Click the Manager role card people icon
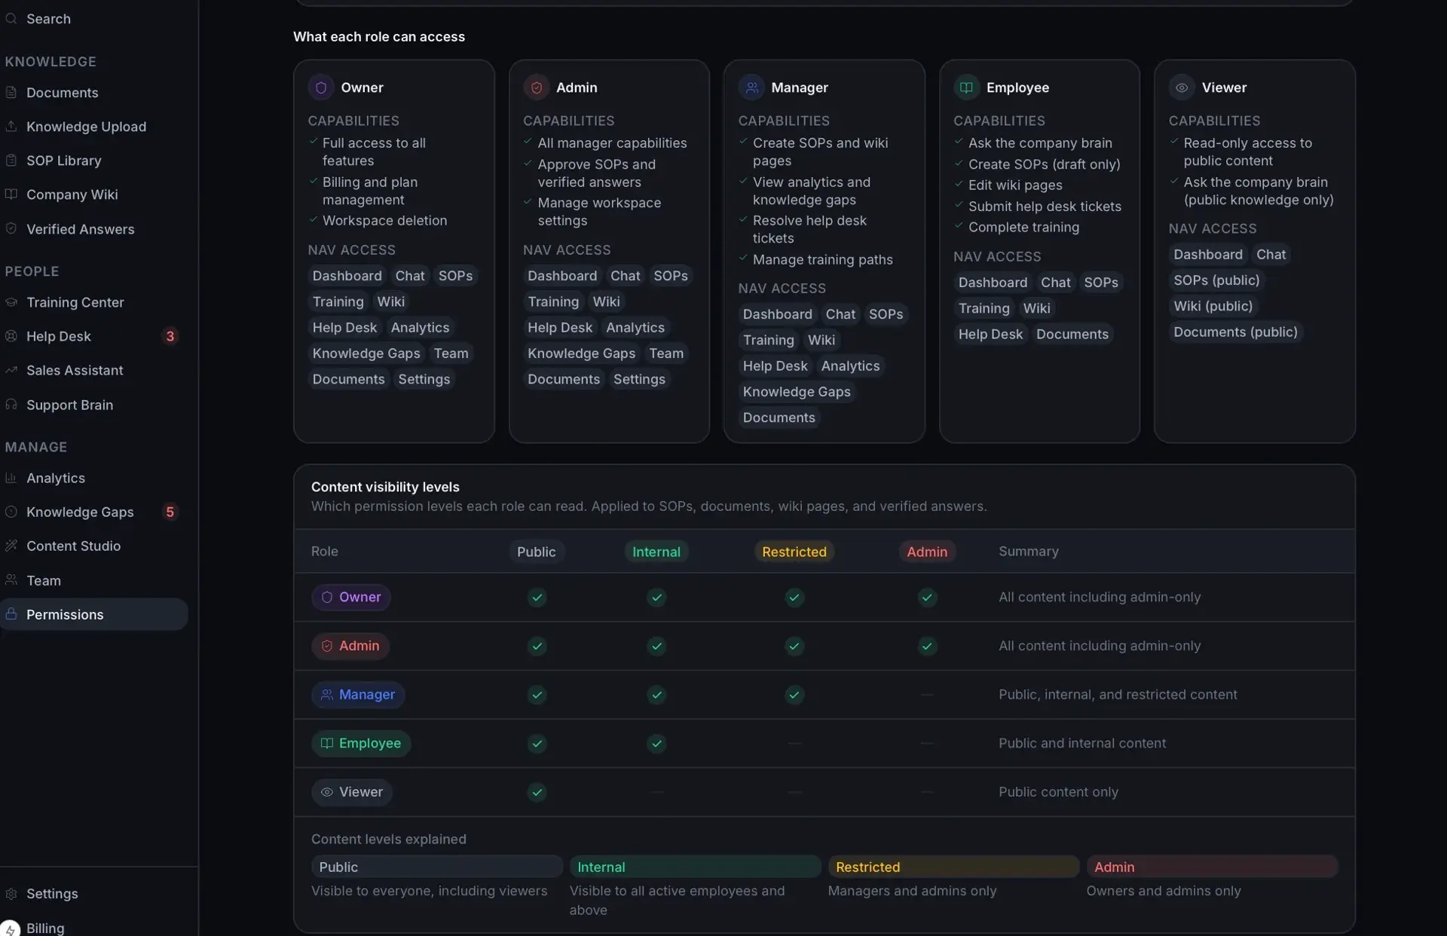 tap(751, 87)
